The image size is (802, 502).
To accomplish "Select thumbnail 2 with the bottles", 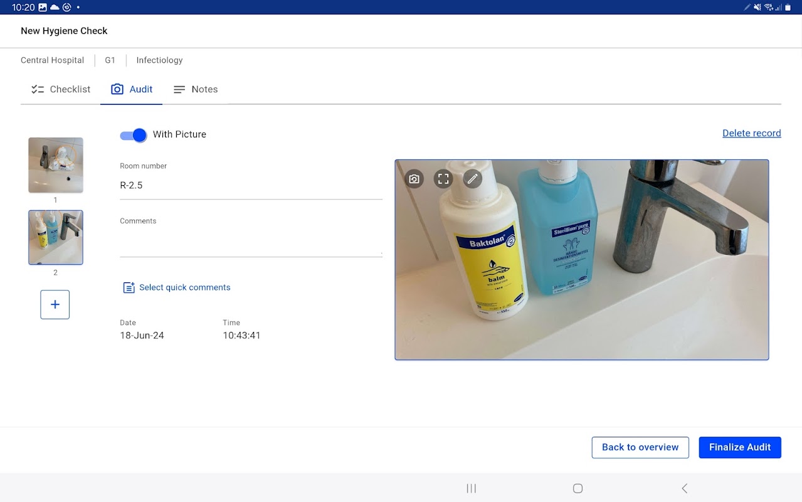I will coord(56,237).
